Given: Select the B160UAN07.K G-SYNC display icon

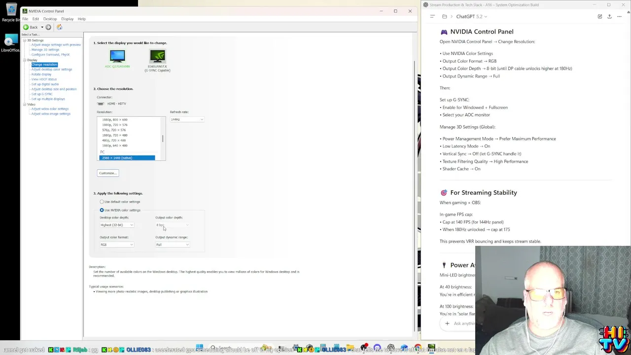Looking at the screenshot, I should click(x=157, y=56).
